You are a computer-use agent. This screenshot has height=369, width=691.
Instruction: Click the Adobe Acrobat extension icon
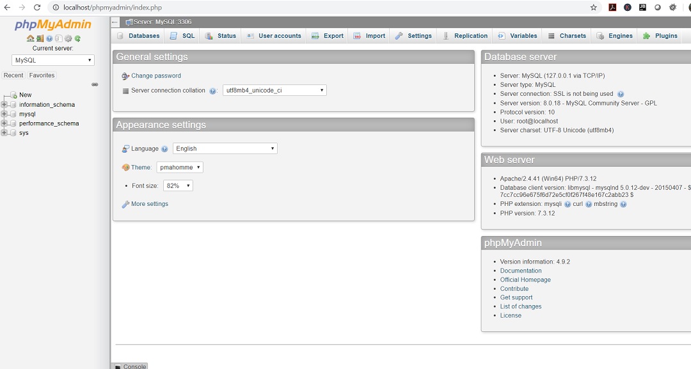click(612, 8)
